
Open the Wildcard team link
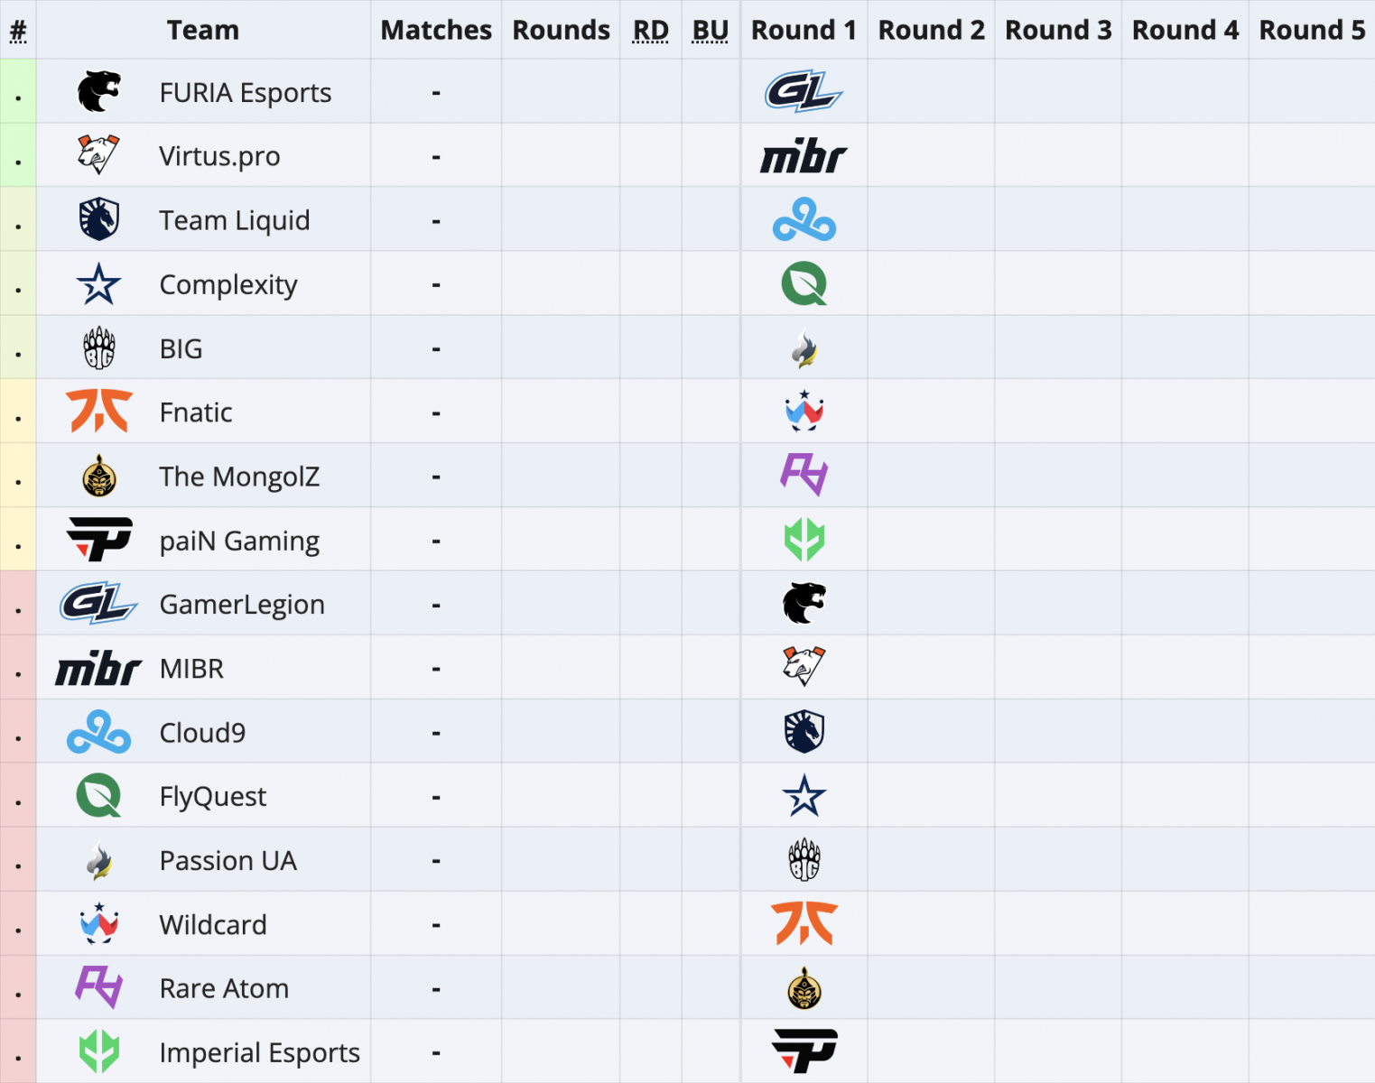(213, 925)
